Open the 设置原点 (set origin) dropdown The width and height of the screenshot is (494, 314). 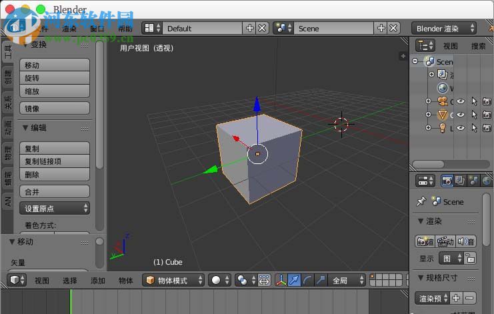pyautogui.click(x=55, y=208)
